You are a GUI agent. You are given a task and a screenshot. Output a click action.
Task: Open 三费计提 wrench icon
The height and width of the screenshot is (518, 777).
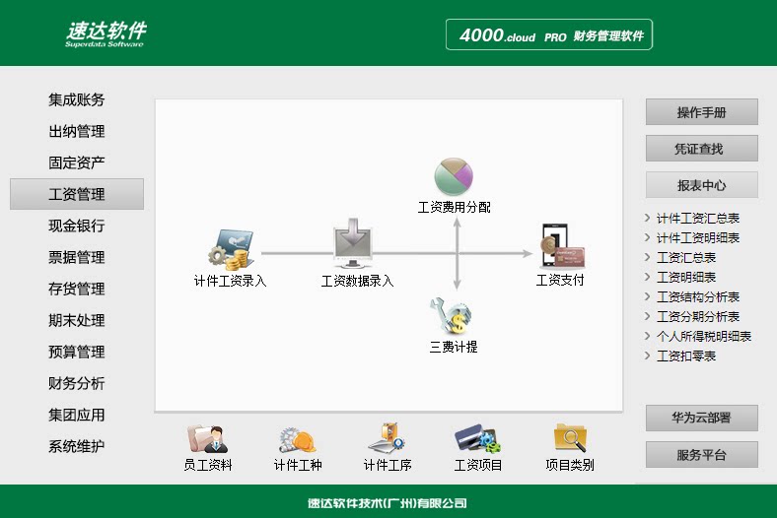pos(451,316)
